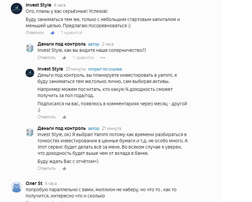Like the reply ending with отчётом=)

[64, 169]
